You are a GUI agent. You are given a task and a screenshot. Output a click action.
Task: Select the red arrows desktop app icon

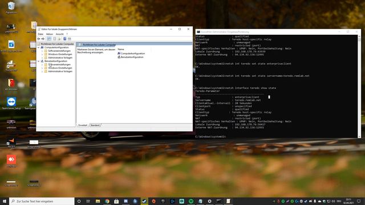[x=11, y=161]
